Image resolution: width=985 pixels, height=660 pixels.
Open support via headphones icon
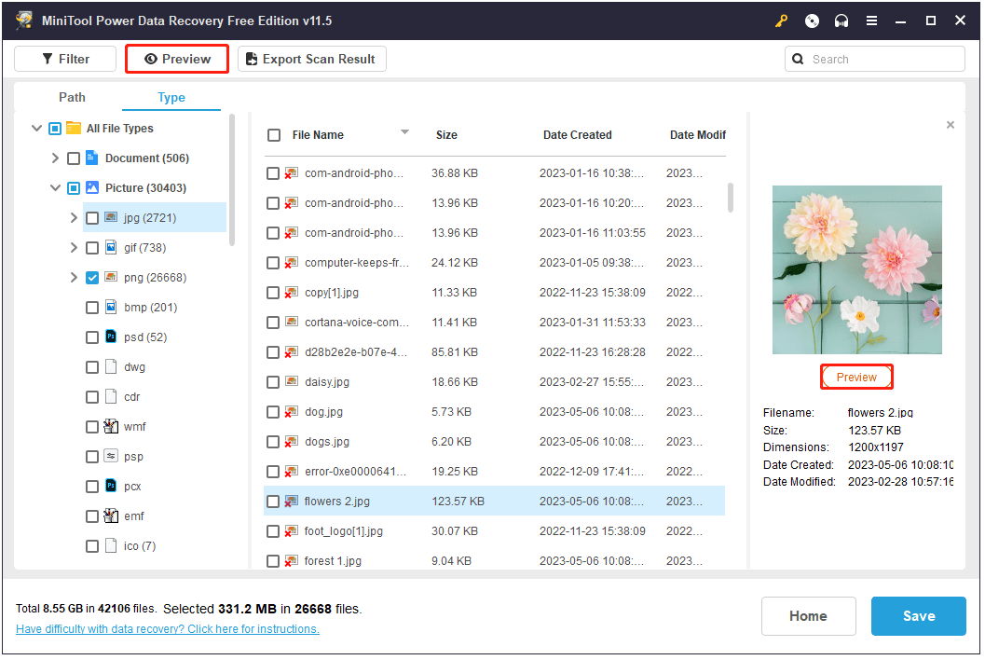pyautogui.click(x=841, y=21)
